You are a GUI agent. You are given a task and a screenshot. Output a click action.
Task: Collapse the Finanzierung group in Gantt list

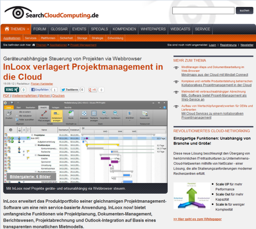tap(35, 155)
